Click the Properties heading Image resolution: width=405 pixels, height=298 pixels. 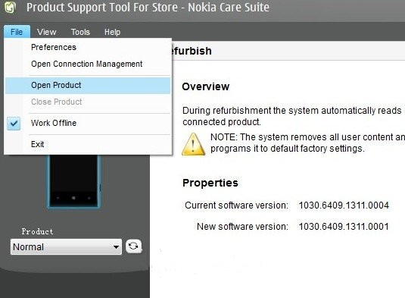pos(210,183)
